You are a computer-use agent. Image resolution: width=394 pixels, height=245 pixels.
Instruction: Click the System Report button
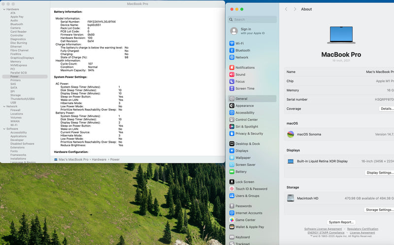[x=341, y=222]
